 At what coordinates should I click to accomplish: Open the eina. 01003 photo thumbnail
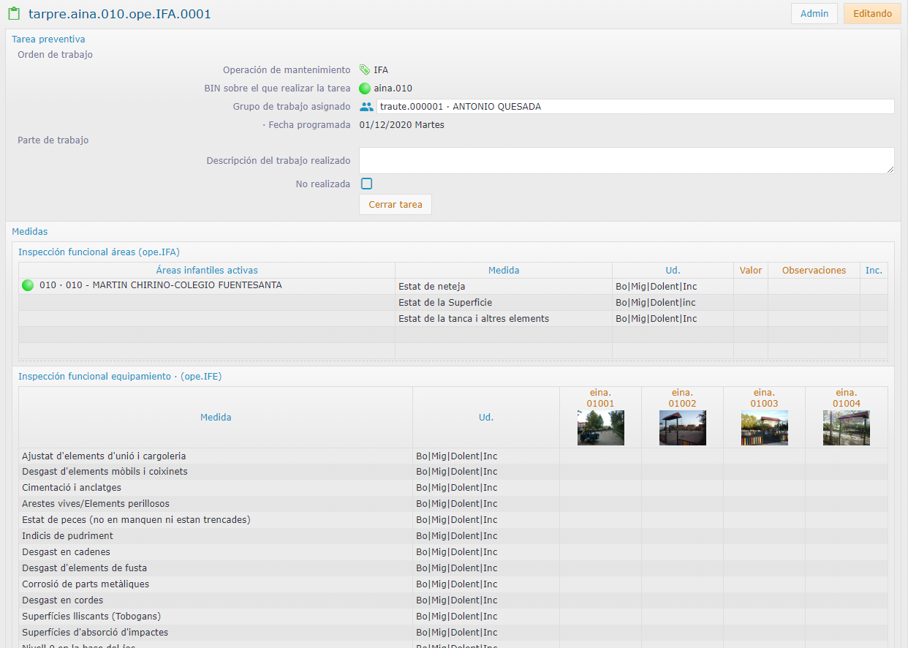click(x=765, y=428)
